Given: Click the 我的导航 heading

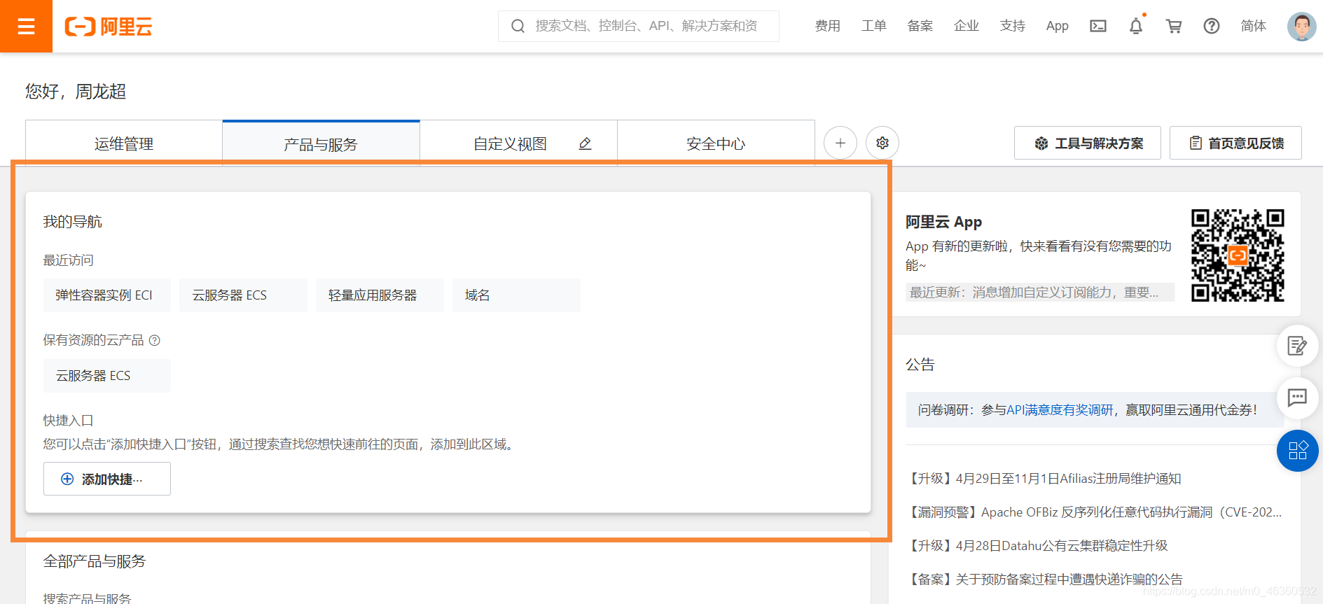Looking at the screenshot, I should pos(73,222).
